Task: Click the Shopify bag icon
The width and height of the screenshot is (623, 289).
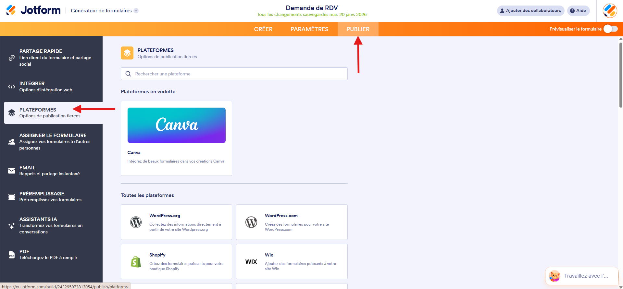Action: click(x=136, y=262)
